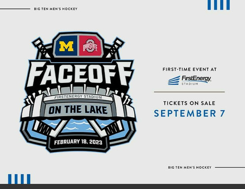Click the ON THE LAKE banner

coord(78,110)
